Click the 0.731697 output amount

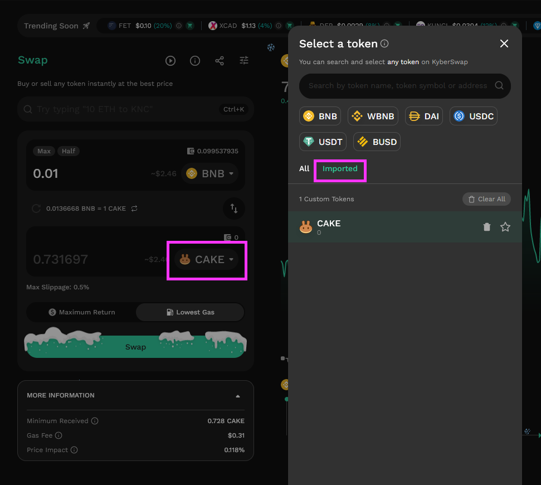[x=60, y=259]
